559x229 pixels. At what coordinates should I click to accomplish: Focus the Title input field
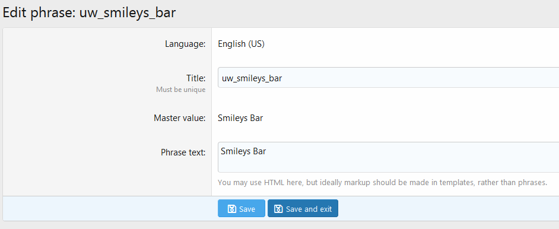click(388, 78)
